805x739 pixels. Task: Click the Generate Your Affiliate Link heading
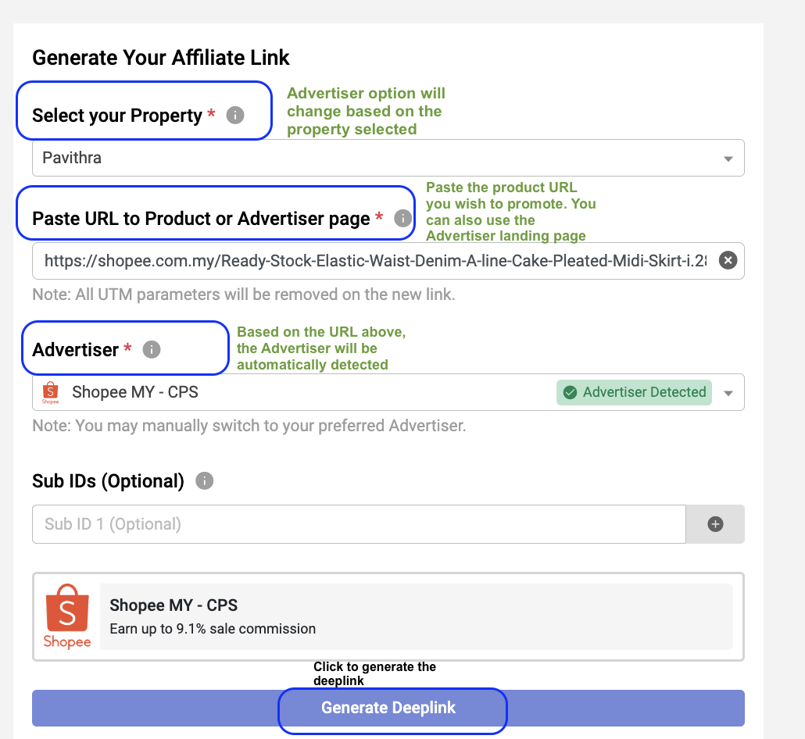point(161,58)
